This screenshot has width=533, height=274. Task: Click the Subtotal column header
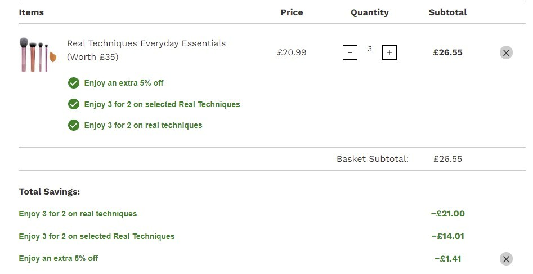[x=447, y=12]
